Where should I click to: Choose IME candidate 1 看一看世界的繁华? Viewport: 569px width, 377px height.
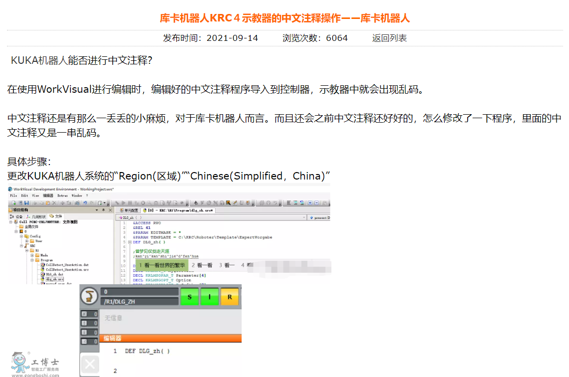click(162, 265)
